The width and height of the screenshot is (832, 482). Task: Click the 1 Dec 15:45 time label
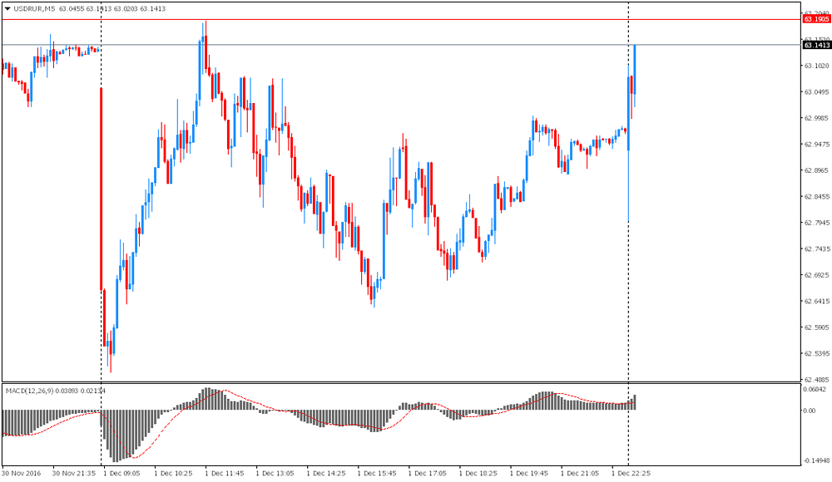pyautogui.click(x=376, y=473)
